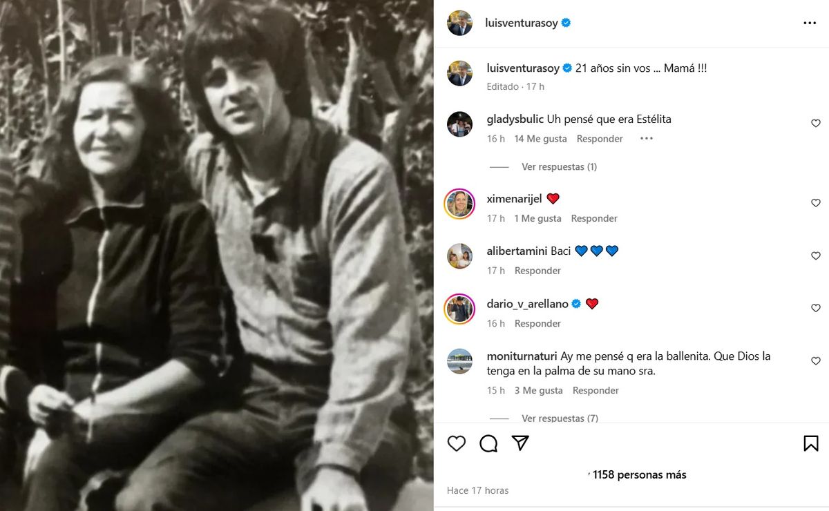Open the '1158 personas más' likes list
Screen dimensions: 829x511
point(639,474)
